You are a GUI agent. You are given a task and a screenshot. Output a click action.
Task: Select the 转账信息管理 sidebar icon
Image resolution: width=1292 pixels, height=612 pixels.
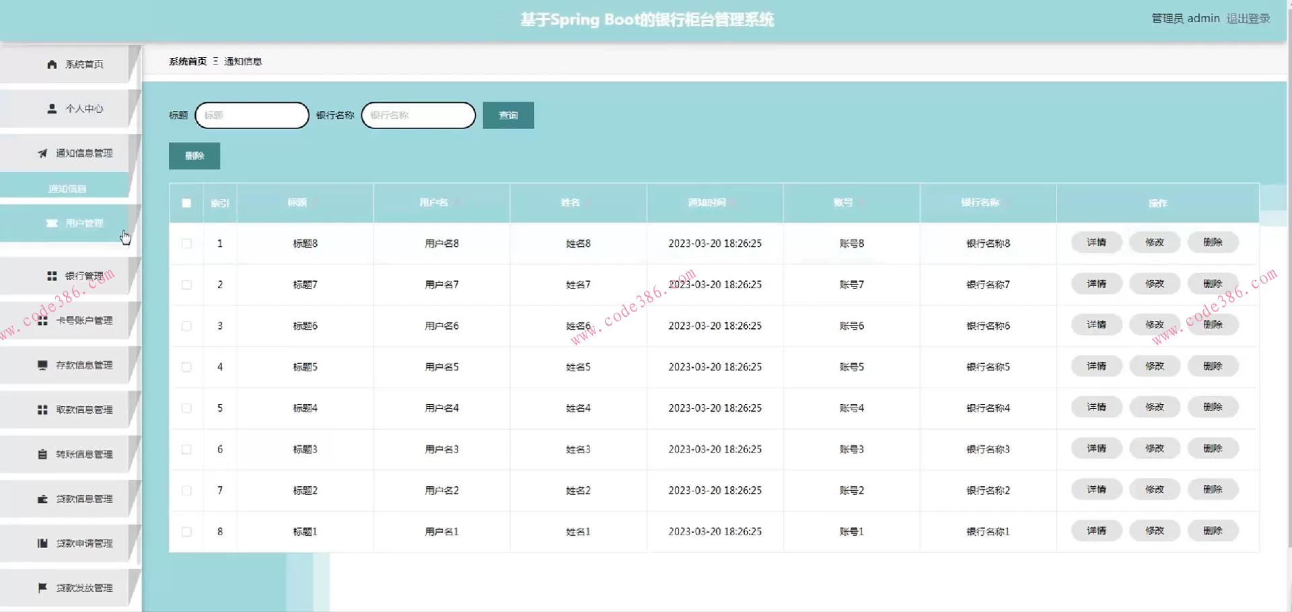click(x=42, y=454)
